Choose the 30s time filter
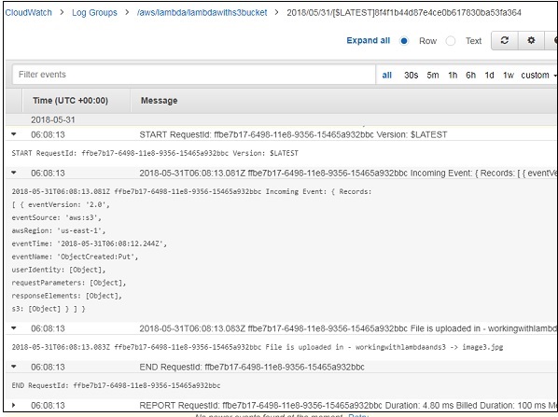558x417 pixels. (x=411, y=75)
